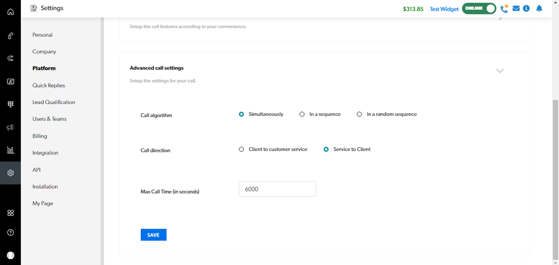559x265 pixels.
Task: Click the Home icon in left sidebar
Action: click(x=10, y=12)
